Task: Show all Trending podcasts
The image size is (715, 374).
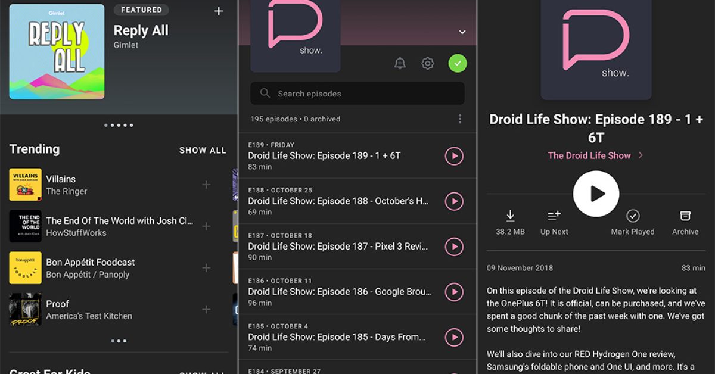Action: click(203, 150)
